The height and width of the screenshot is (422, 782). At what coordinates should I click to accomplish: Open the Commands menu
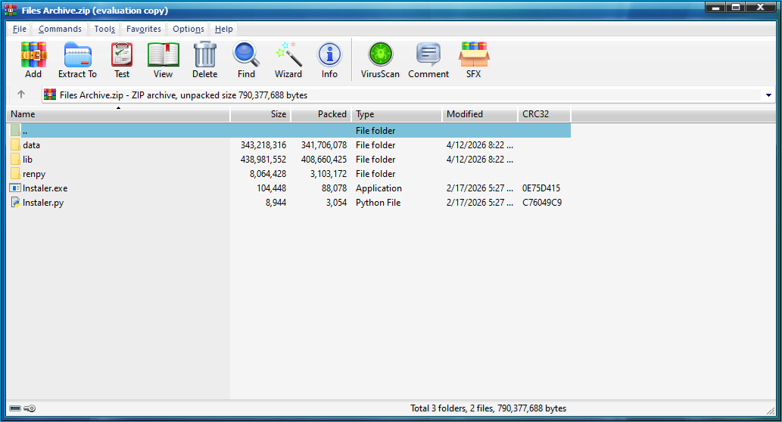[x=60, y=29]
